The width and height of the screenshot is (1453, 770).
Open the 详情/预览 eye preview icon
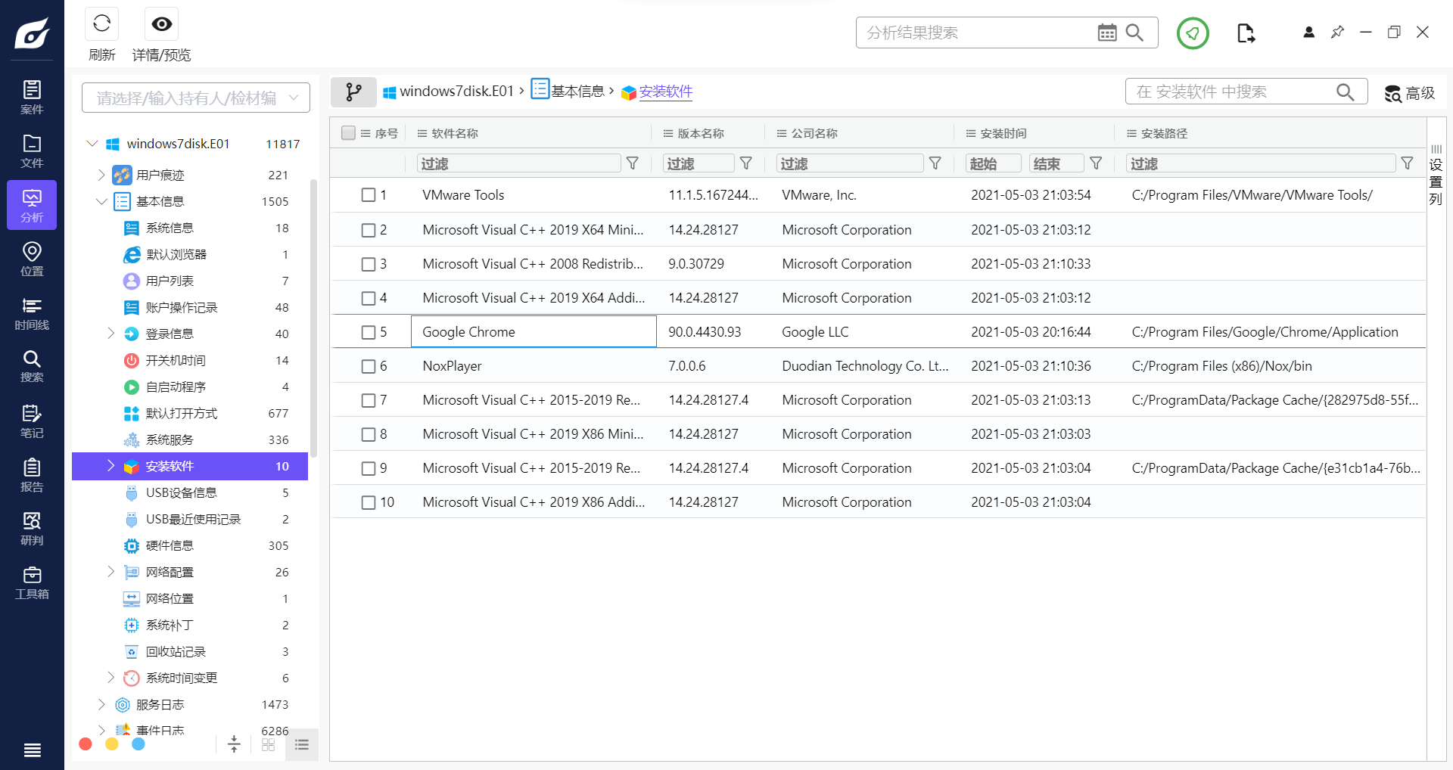click(161, 24)
